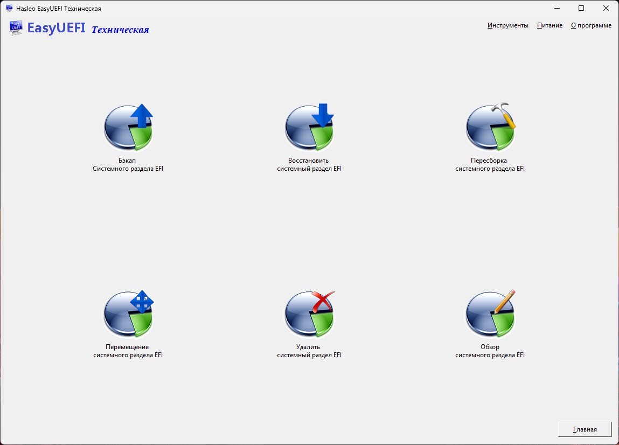This screenshot has width=619, height=445.
Task: Select the move EFI partition icon with four arrows
Action: (x=128, y=314)
